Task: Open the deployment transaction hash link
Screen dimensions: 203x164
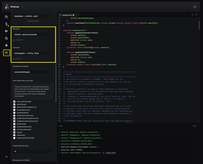Action: coord(111,153)
